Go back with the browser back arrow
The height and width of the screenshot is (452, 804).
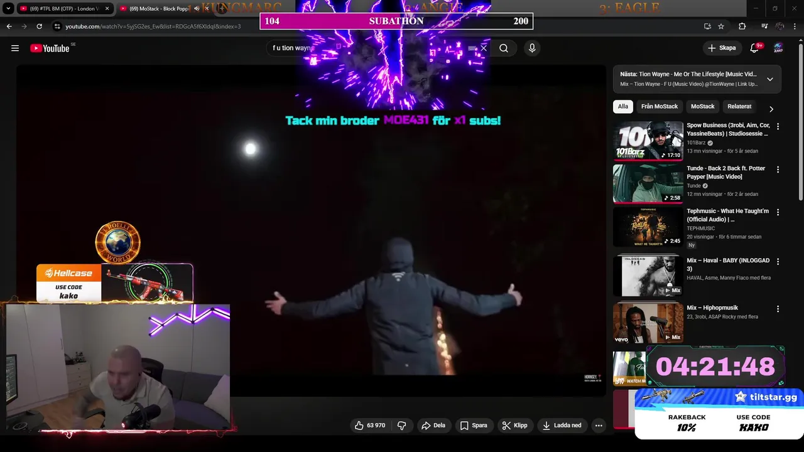9,26
